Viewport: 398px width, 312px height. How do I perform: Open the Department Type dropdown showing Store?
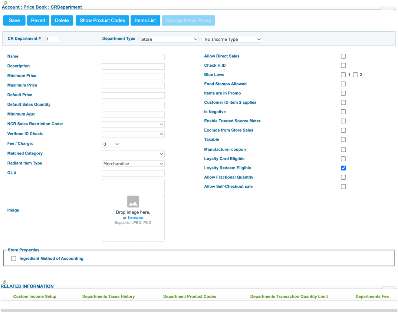pyautogui.click(x=169, y=39)
